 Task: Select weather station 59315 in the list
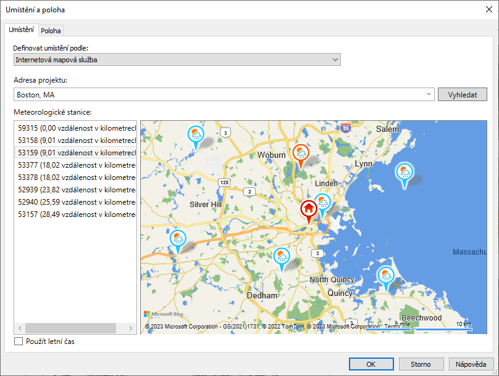click(75, 128)
